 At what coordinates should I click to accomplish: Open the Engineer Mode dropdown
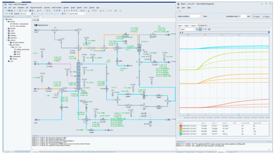[x=84, y=13]
